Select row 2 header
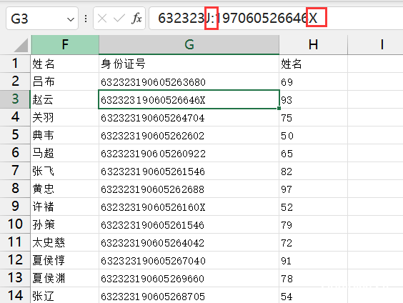The width and height of the screenshot is (403, 303). [15, 81]
